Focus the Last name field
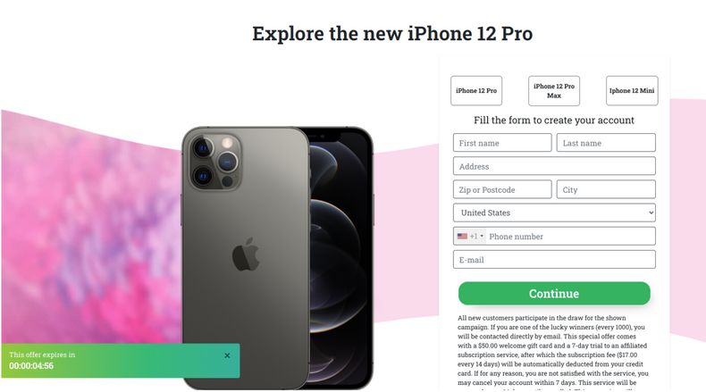The image size is (706, 392). (x=606, y=143)
